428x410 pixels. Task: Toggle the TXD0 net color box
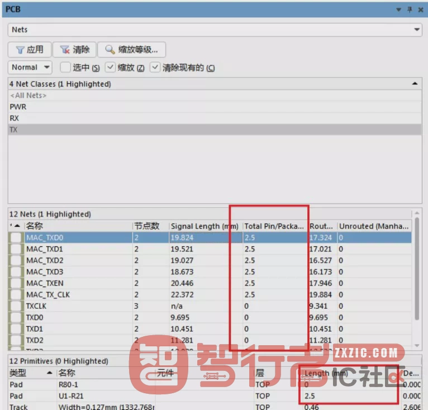point(16,318)
